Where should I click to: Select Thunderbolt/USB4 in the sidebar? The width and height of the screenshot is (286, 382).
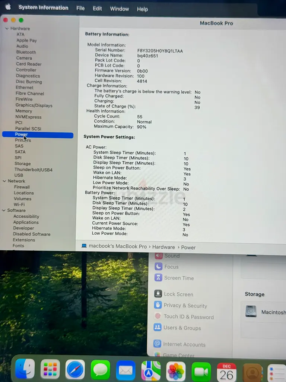tap(34, 170)
